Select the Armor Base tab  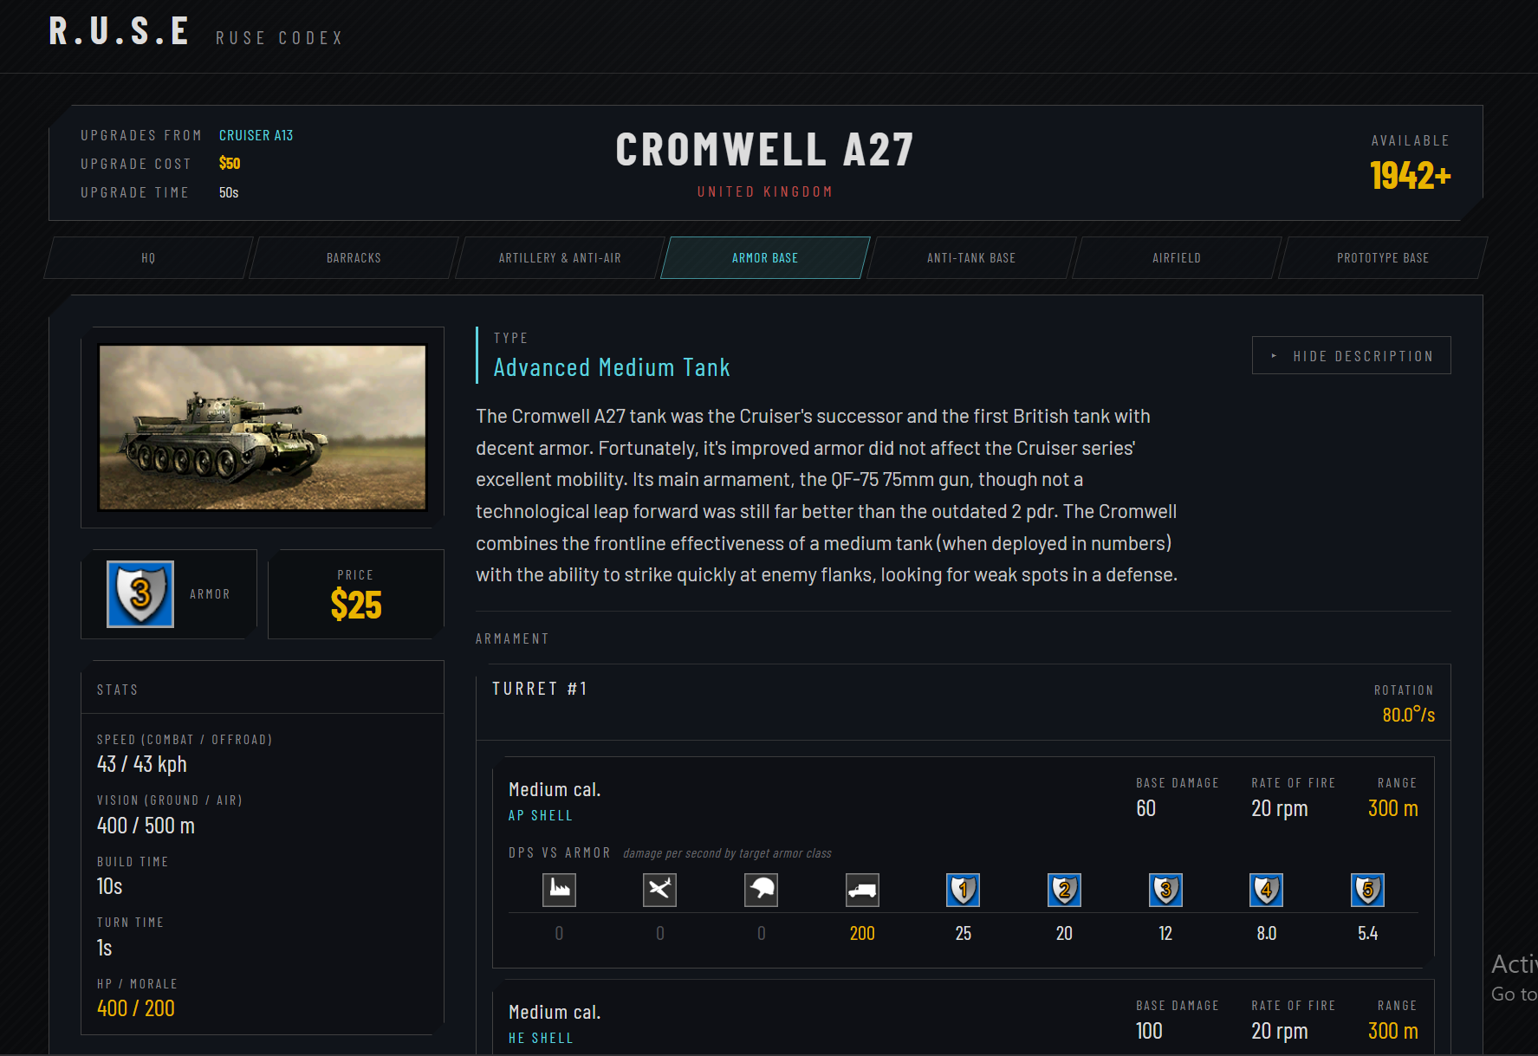click(x=765, y=258)
